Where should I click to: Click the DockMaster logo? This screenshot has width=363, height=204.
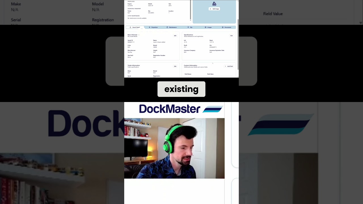point(181,109)
